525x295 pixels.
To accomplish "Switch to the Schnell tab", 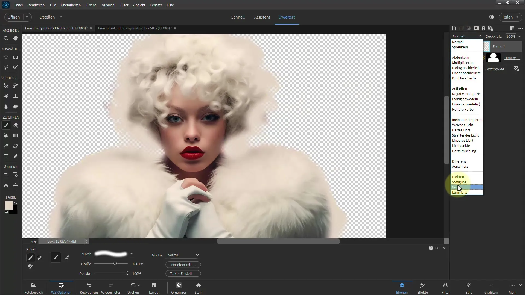I will 238,17.
